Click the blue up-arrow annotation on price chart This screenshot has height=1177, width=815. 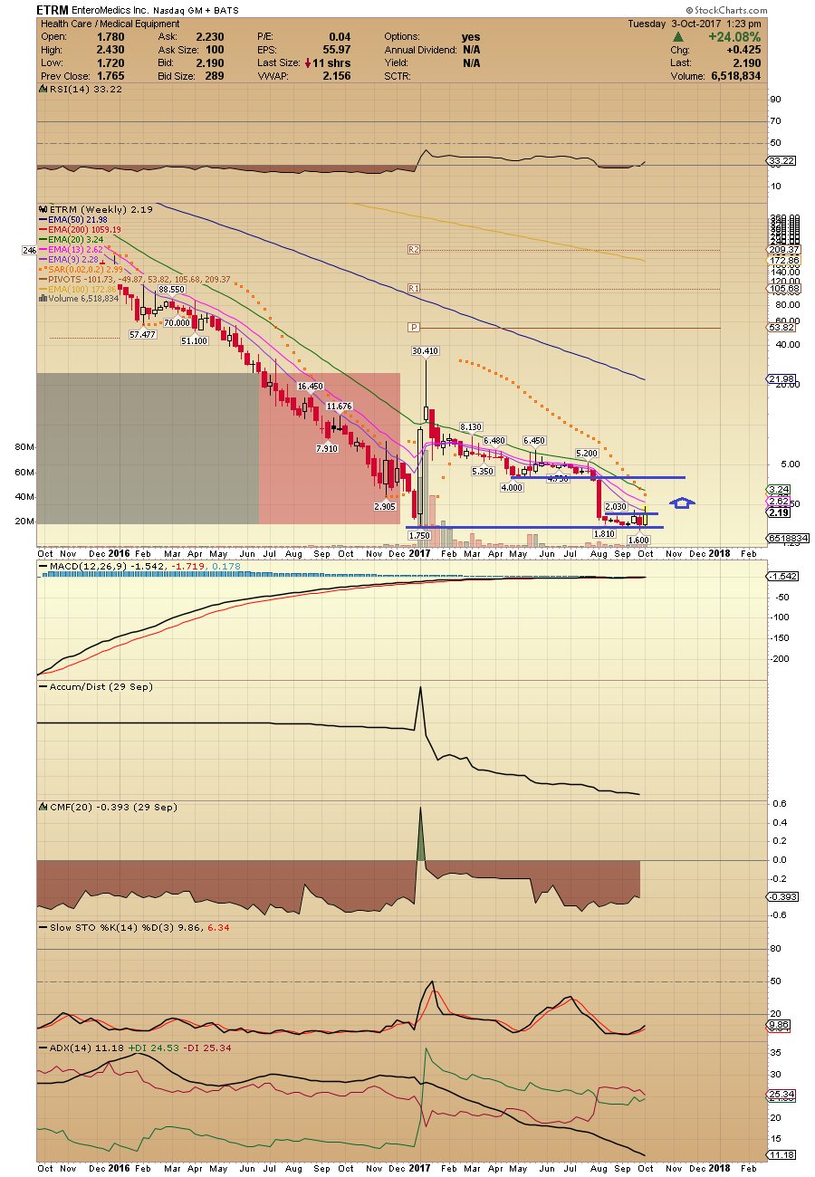point(682,502)
